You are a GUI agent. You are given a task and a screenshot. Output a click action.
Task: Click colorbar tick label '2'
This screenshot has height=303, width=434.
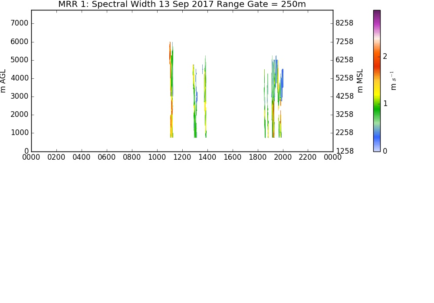click(385, 56)
